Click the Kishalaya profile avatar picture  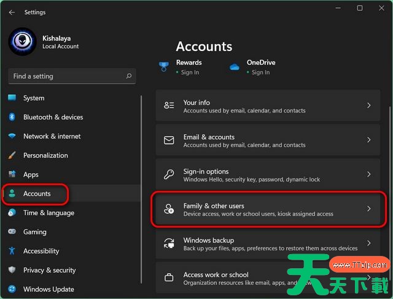[x=22, y=41]
